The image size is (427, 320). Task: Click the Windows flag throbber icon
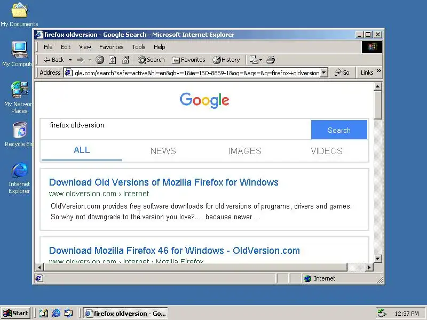[371, 47]
